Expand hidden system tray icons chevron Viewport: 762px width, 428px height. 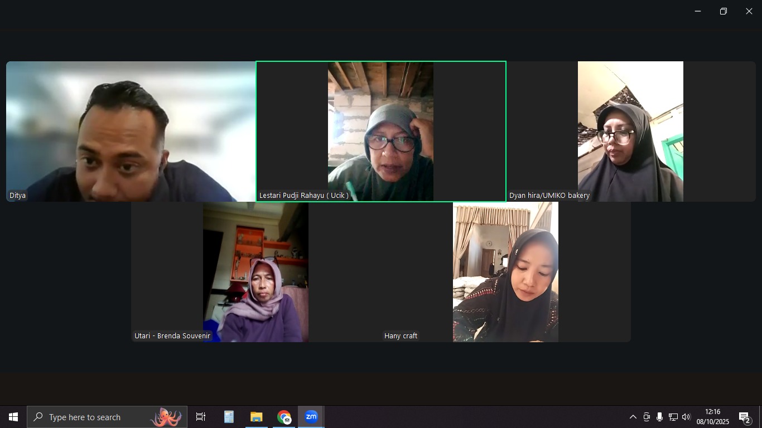(633, 417)
